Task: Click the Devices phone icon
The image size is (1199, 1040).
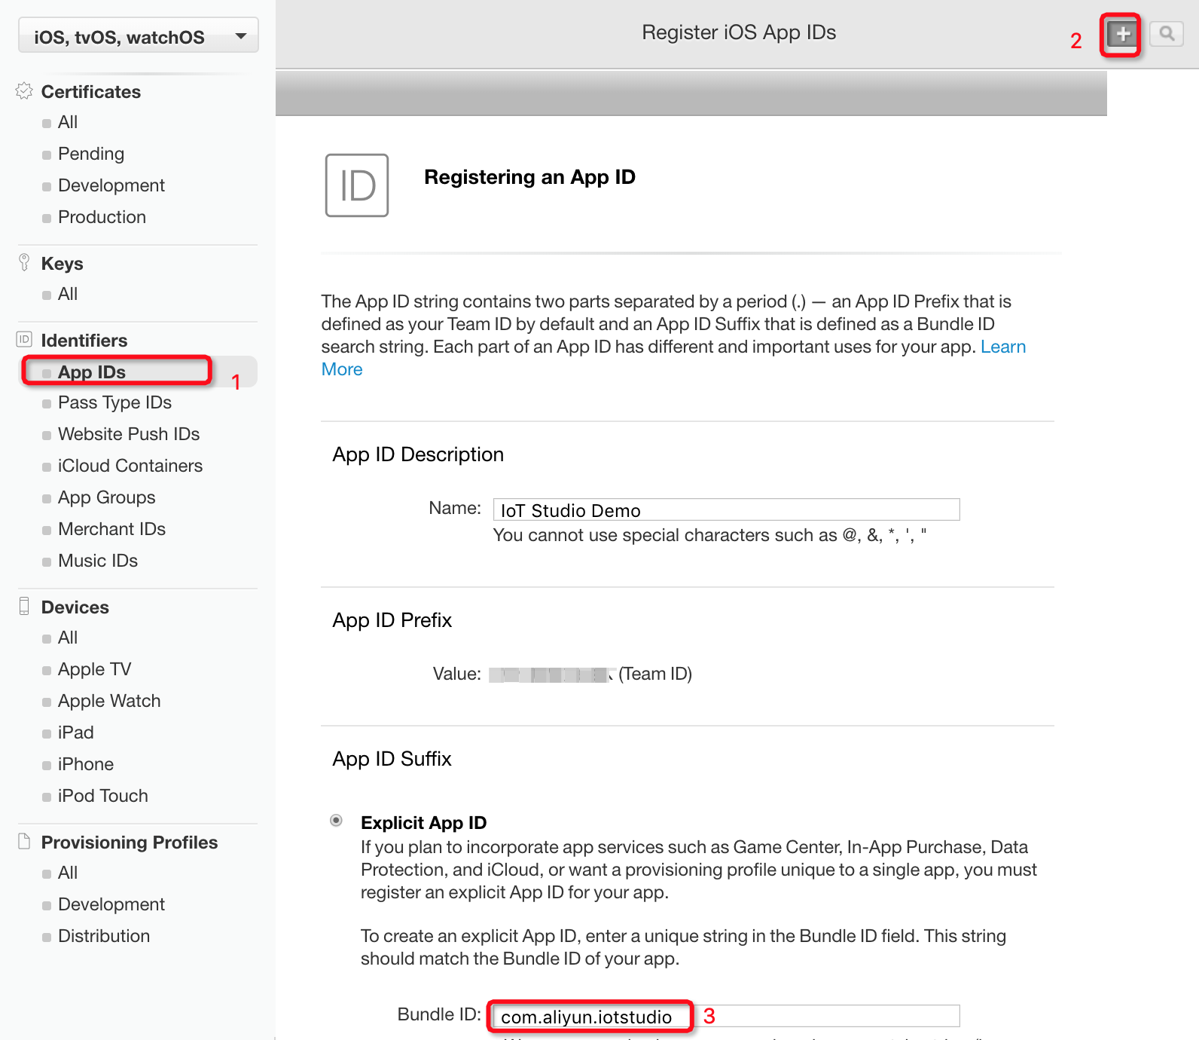Action: click(24, 607)
